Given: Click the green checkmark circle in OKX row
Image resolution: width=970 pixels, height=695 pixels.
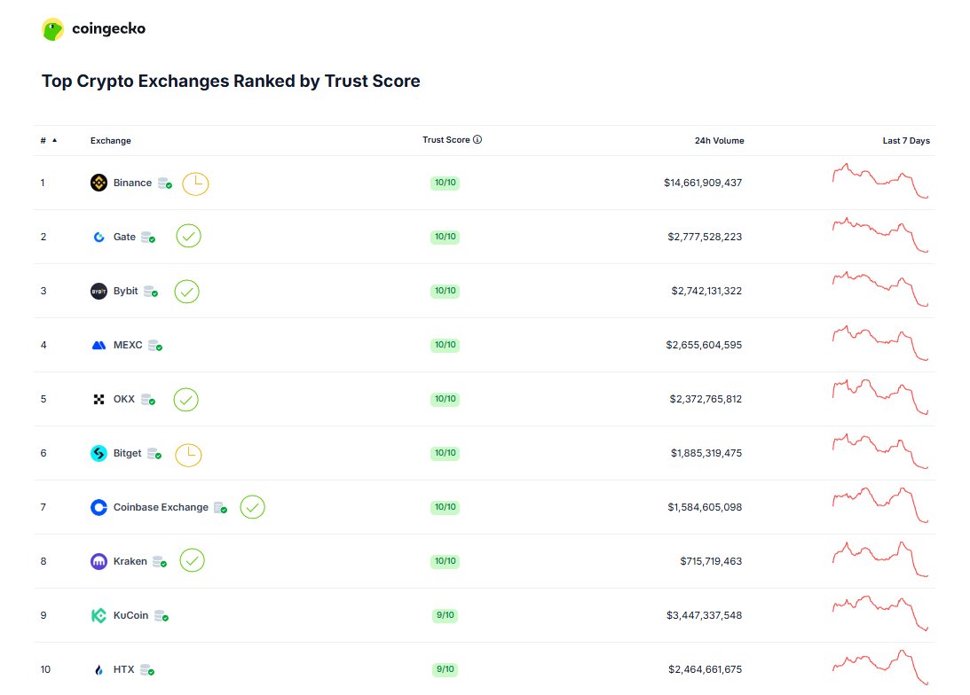Looking at the screenshot, I should (x=185, y=400).
